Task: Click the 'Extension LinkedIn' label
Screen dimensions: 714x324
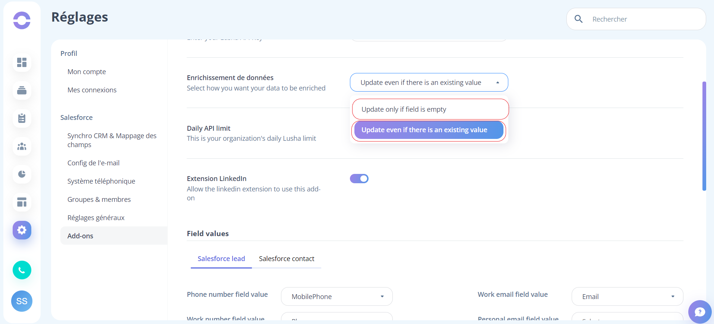Action: coord(217,178)
